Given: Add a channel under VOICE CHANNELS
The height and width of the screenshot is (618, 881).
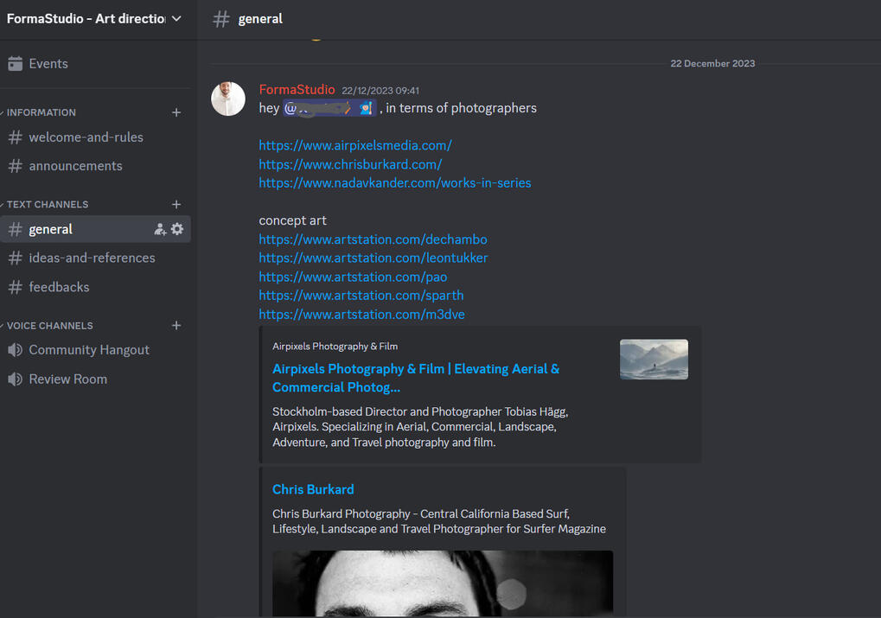Looking at the screenshot, I should [176, 326].
